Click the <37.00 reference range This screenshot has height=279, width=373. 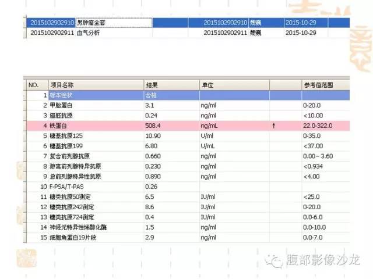(313, 146)
